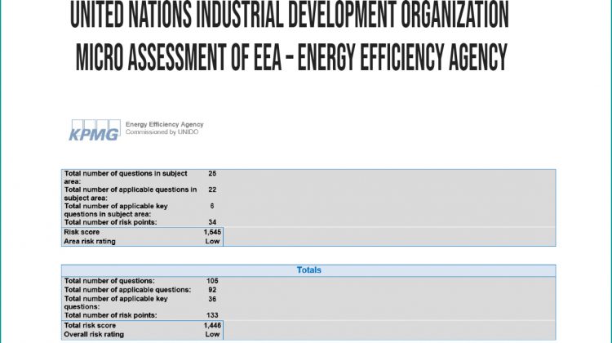Select the title line 'United Nations Industrial Development Organization'
612x343 pixels.
pyautogui.click(x=289, y=16)
